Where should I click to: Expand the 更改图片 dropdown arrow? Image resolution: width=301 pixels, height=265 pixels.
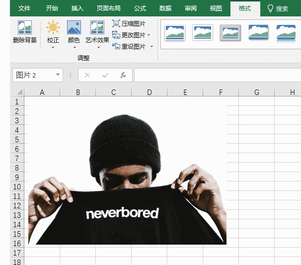click(149, 35)
